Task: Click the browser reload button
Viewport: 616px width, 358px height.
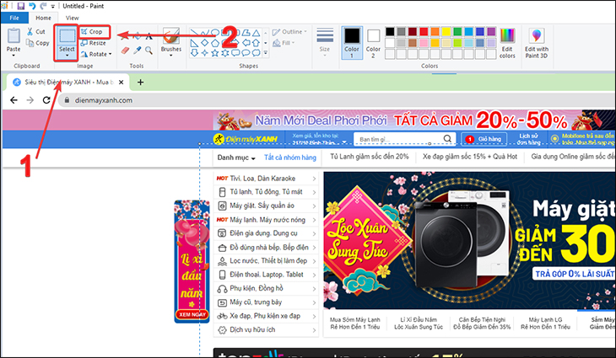Action: click(x=46, y=100)
